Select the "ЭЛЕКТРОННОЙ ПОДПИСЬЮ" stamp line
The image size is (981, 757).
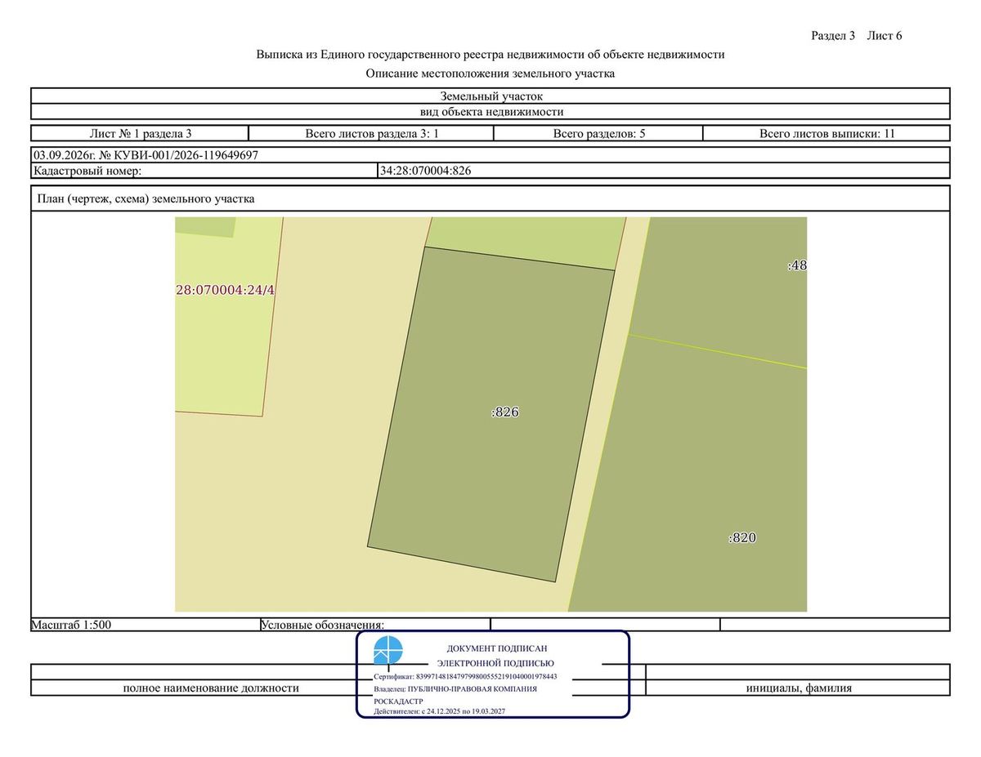[495, 663]
